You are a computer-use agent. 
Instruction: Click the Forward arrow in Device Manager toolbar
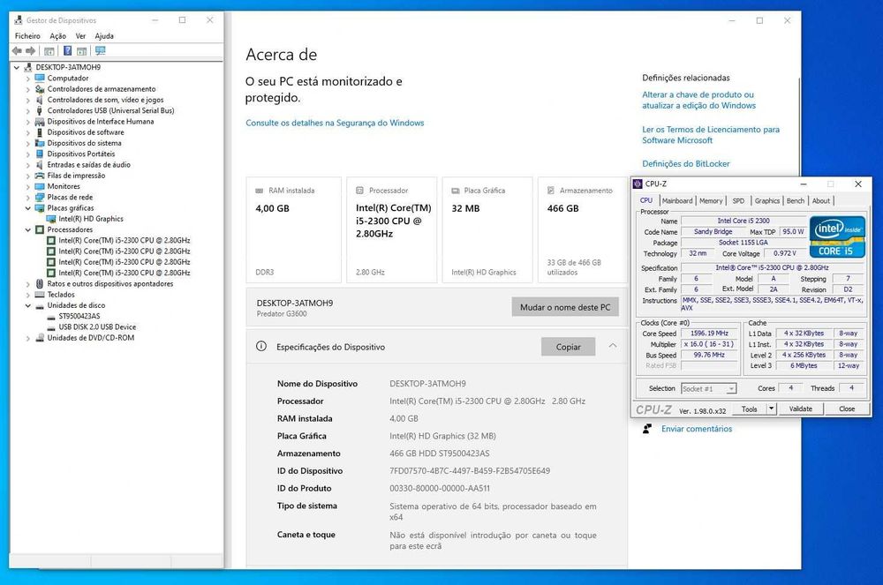[30, 50]
